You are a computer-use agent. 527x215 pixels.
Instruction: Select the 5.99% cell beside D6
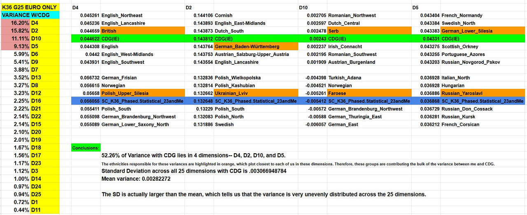click(x=15, y=54)
